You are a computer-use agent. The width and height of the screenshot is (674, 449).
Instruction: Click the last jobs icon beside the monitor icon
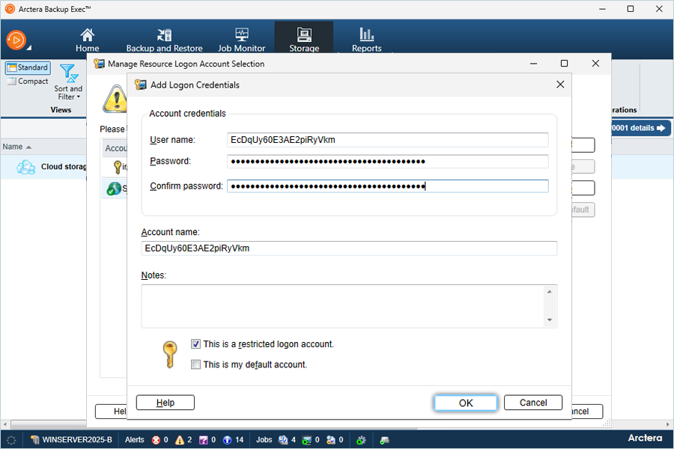[330, 440]
